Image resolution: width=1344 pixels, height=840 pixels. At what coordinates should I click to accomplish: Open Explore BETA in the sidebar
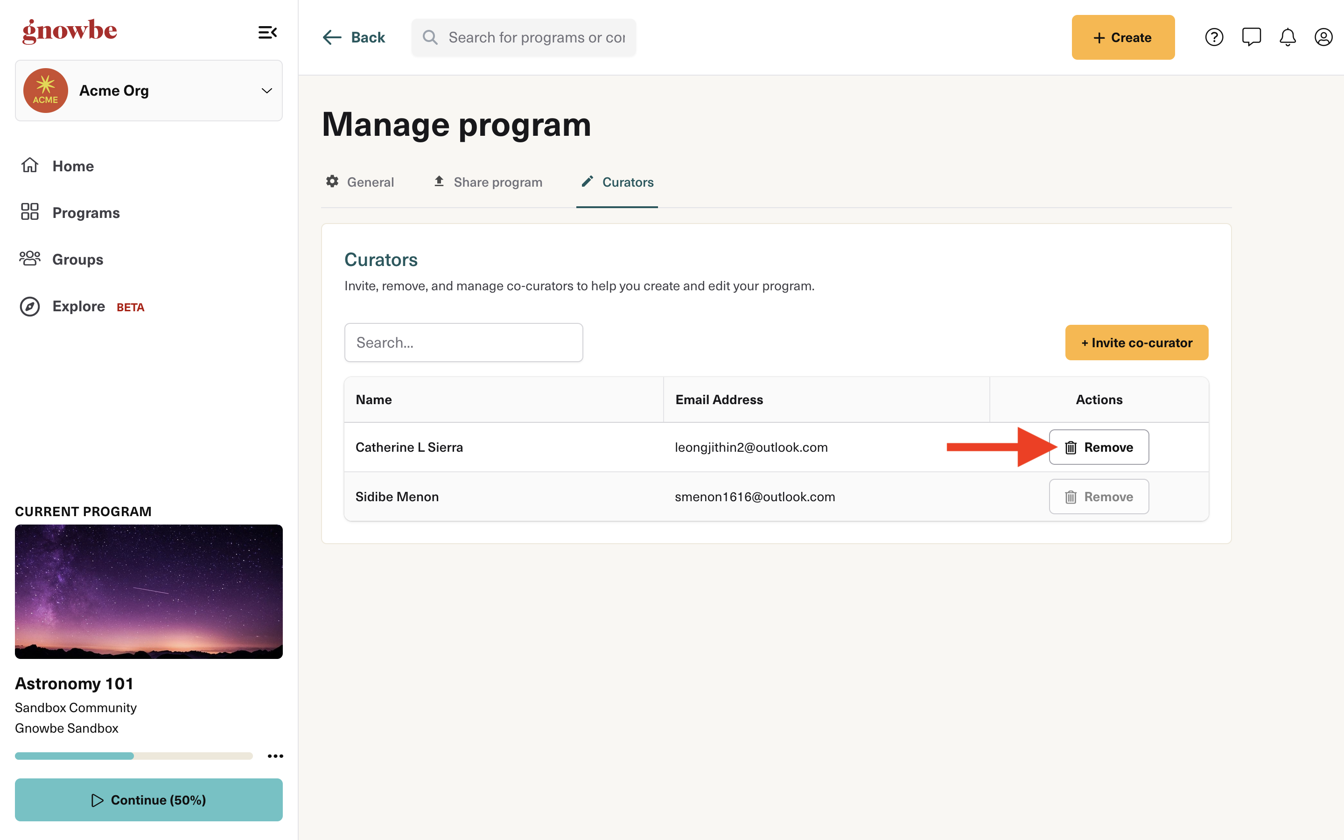pos(98,307)
